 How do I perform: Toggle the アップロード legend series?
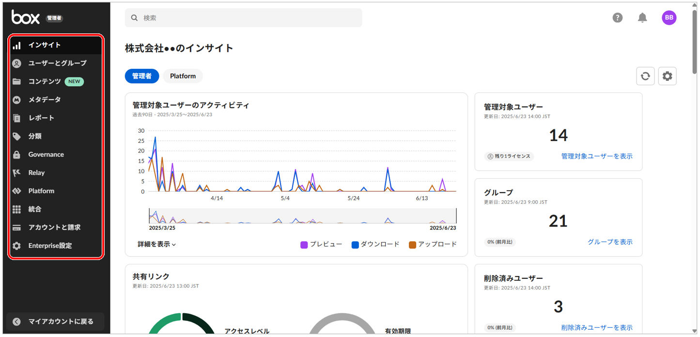pyautogui.click(x=433, y=245)
